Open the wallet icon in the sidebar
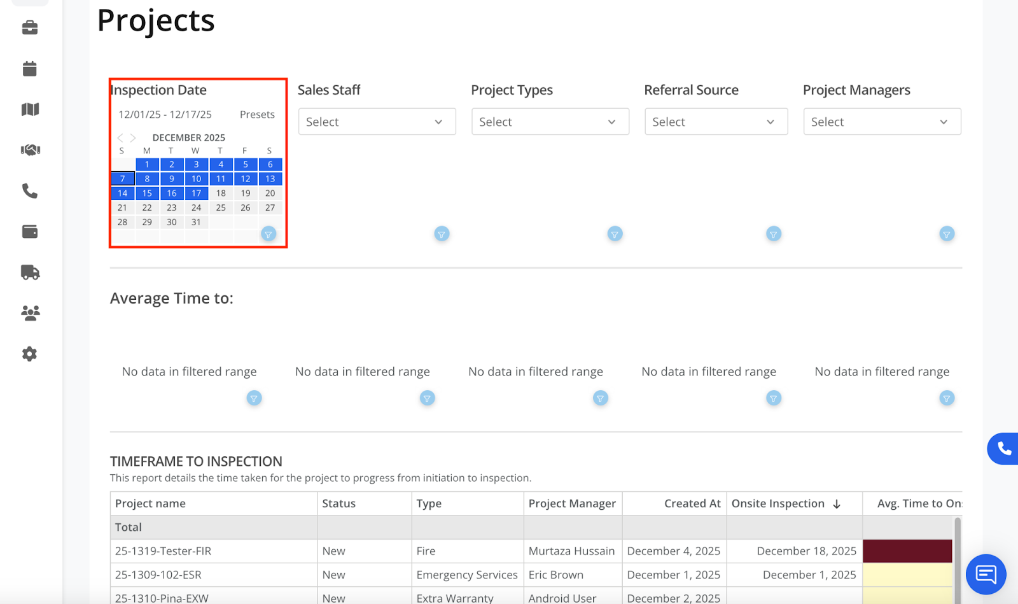 30,232
